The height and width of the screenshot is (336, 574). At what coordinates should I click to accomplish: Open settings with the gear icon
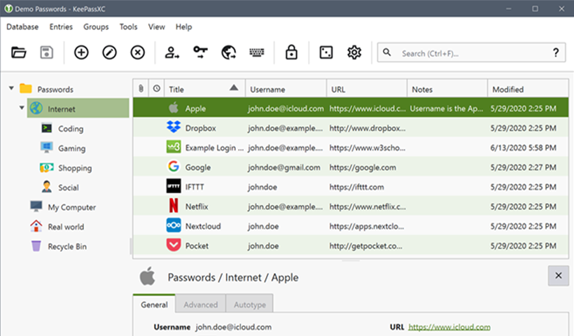point(354,52)
